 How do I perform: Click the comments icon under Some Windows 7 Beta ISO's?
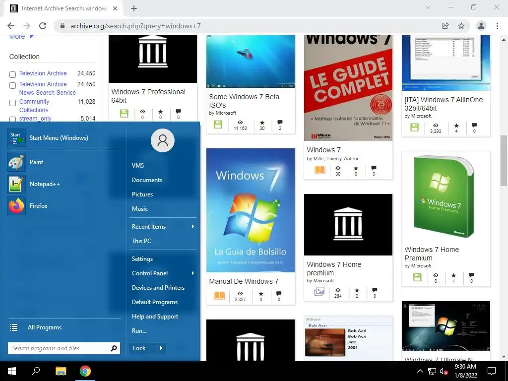[280, 123]
